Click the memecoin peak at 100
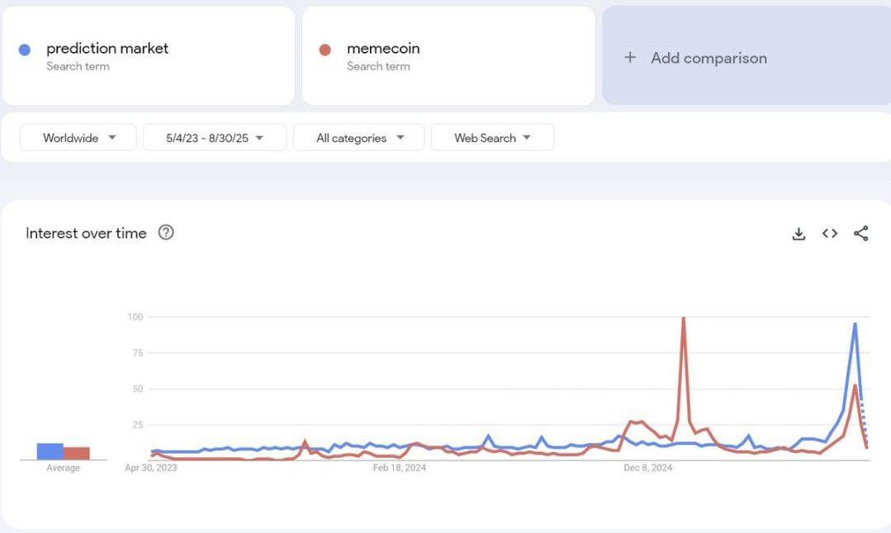This screenshot has width=891, height=533. click(x=683, y=318)
